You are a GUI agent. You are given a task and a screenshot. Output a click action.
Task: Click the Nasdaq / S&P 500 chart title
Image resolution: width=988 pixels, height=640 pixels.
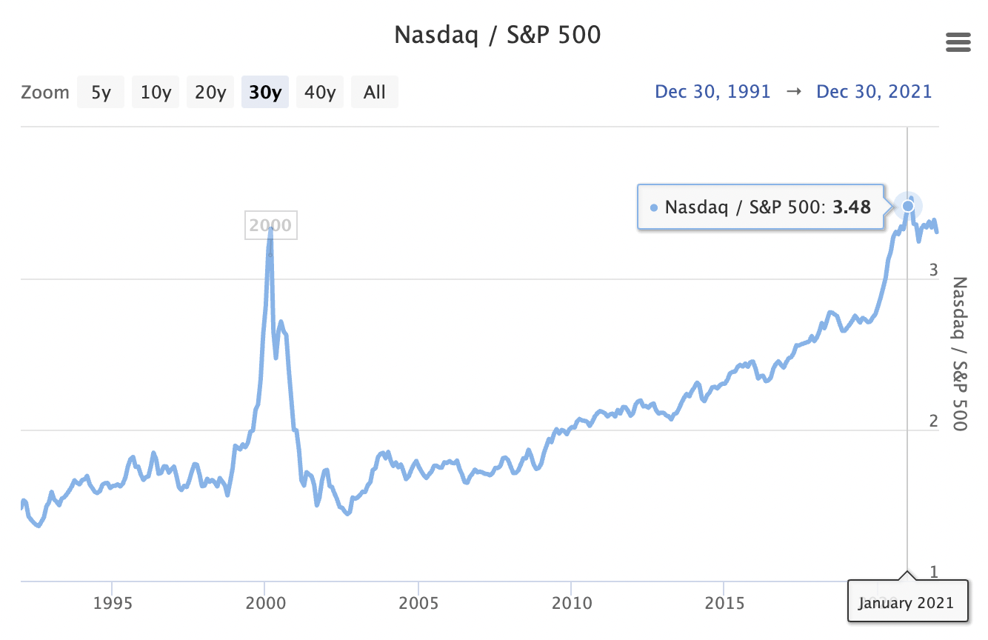click(x=497, y=35)
